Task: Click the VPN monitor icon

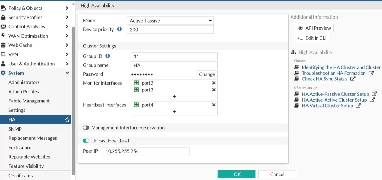Action: (3, 54)
